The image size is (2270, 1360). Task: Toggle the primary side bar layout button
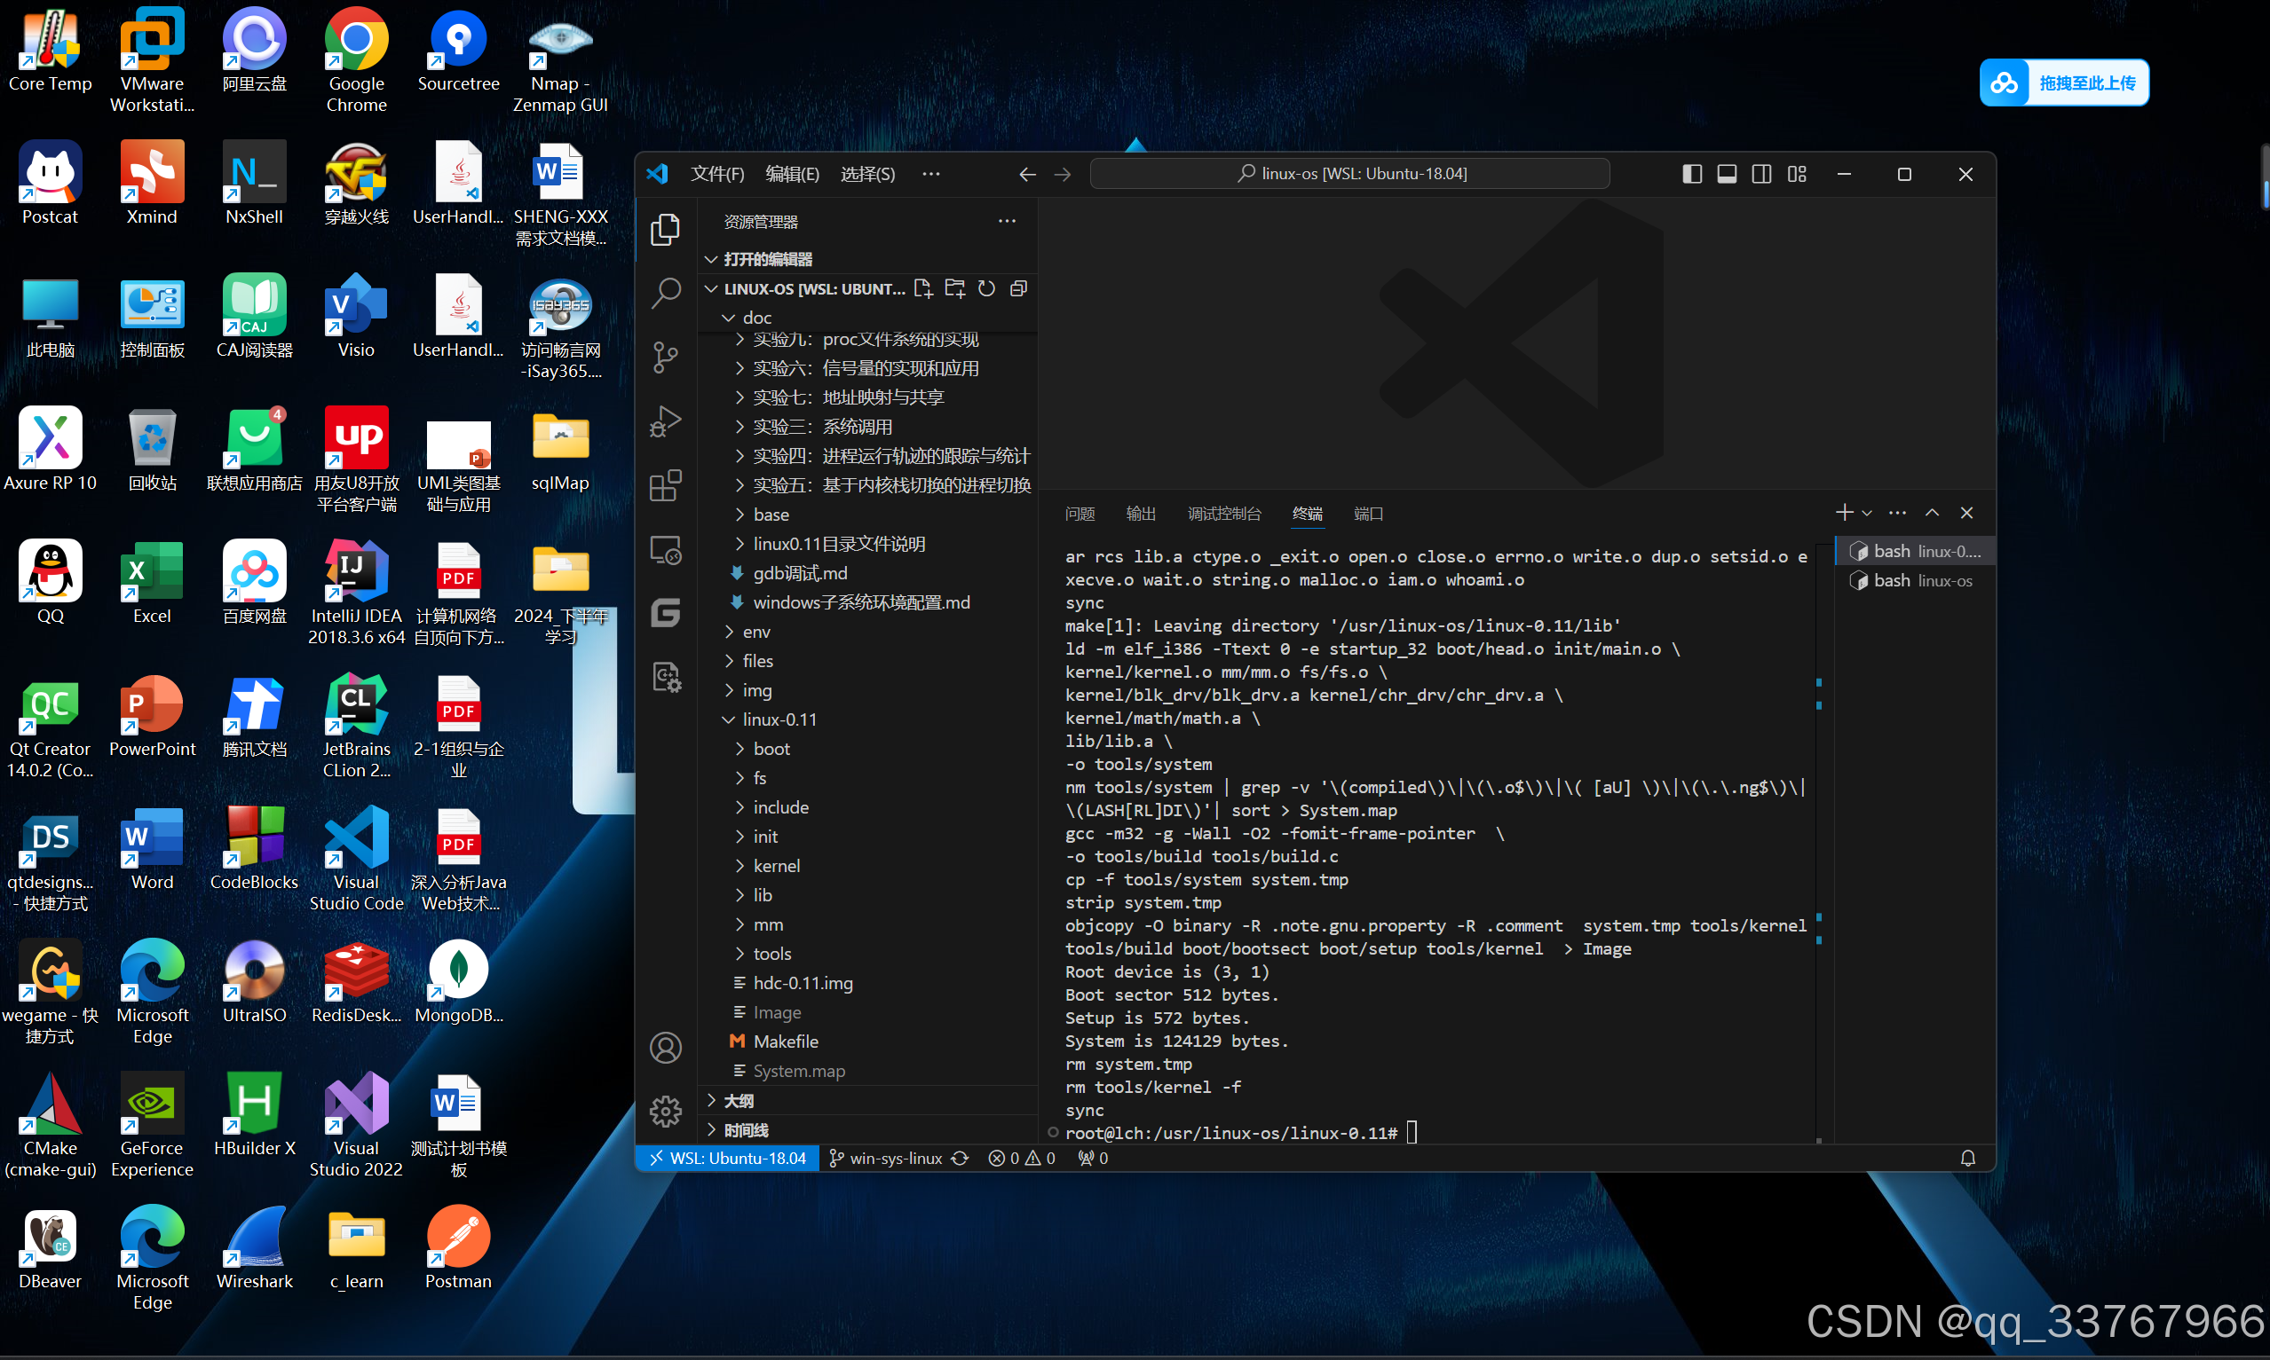pos(1692,174)
